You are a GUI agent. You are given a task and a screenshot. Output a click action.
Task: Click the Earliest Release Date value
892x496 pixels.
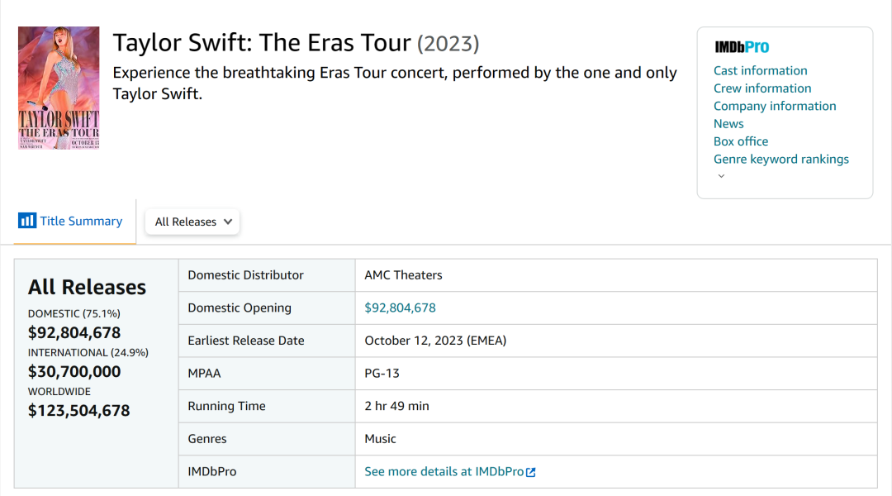click(435, 341)
